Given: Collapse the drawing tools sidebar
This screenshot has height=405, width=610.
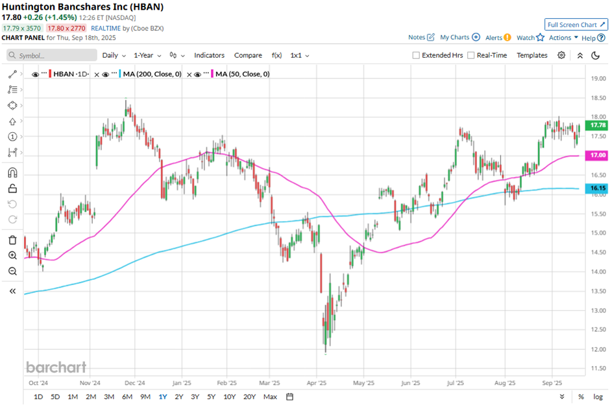Looking at the screenshot, I should pyautogui.click(x=12, y=291).
